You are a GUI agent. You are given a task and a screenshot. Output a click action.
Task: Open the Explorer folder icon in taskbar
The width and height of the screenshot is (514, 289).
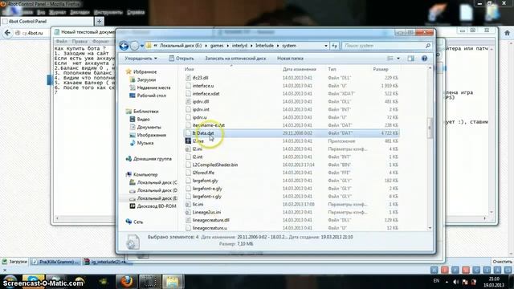pos(173,282)
